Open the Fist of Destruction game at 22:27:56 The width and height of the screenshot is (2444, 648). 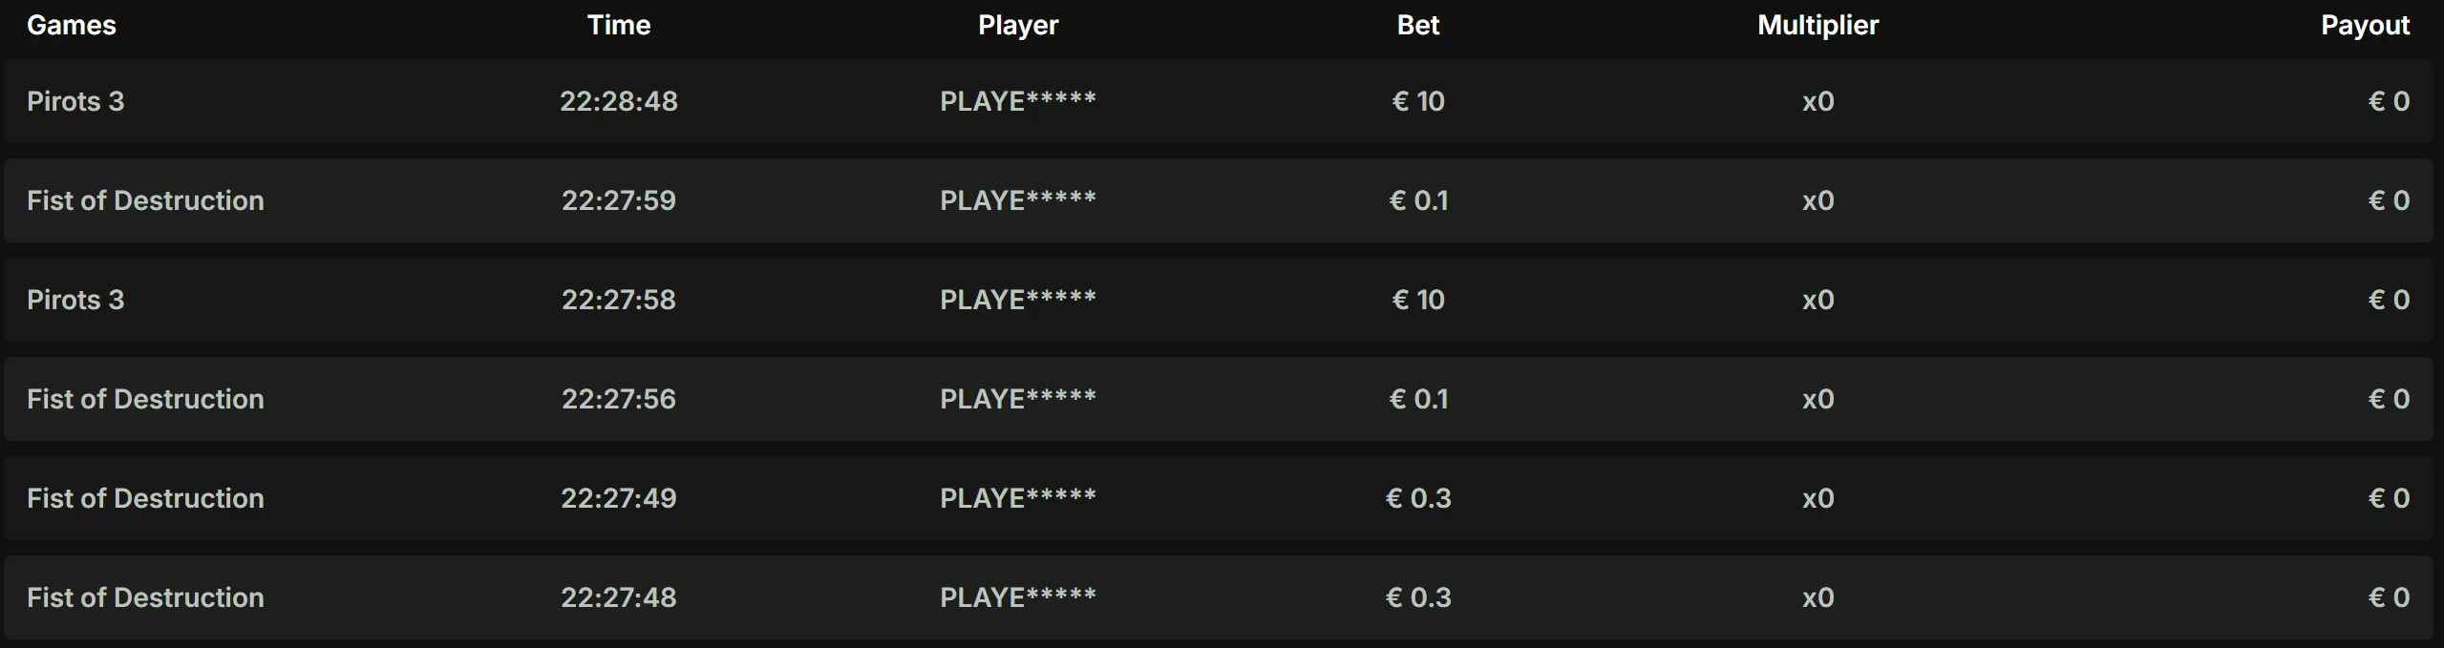pos(145,399)
